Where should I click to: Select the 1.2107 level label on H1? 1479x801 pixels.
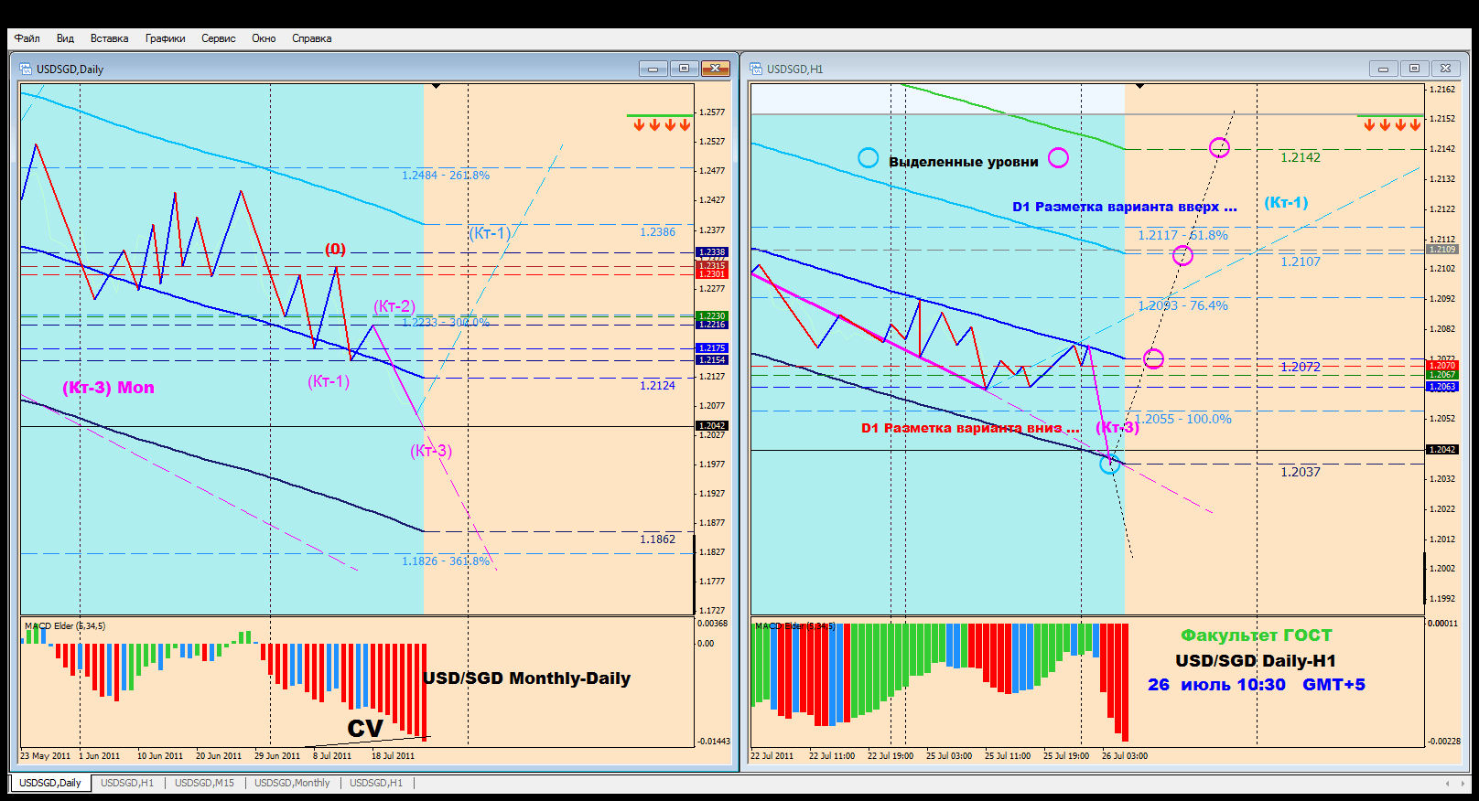coord(1301,262)
